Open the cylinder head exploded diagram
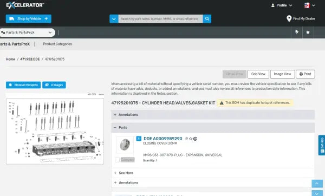This screenshot has height=196, width=325. (x=55, y=132)
